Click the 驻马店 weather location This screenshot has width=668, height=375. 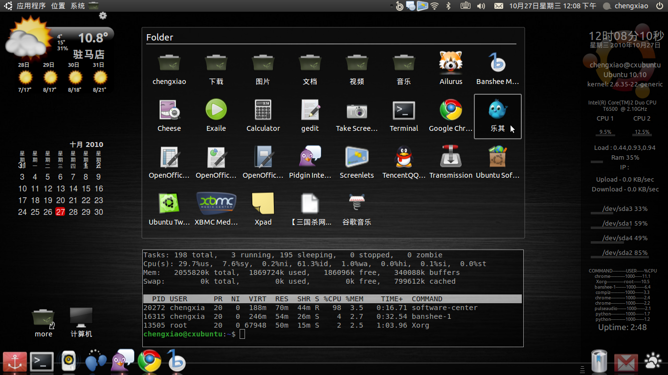(89, 54)
